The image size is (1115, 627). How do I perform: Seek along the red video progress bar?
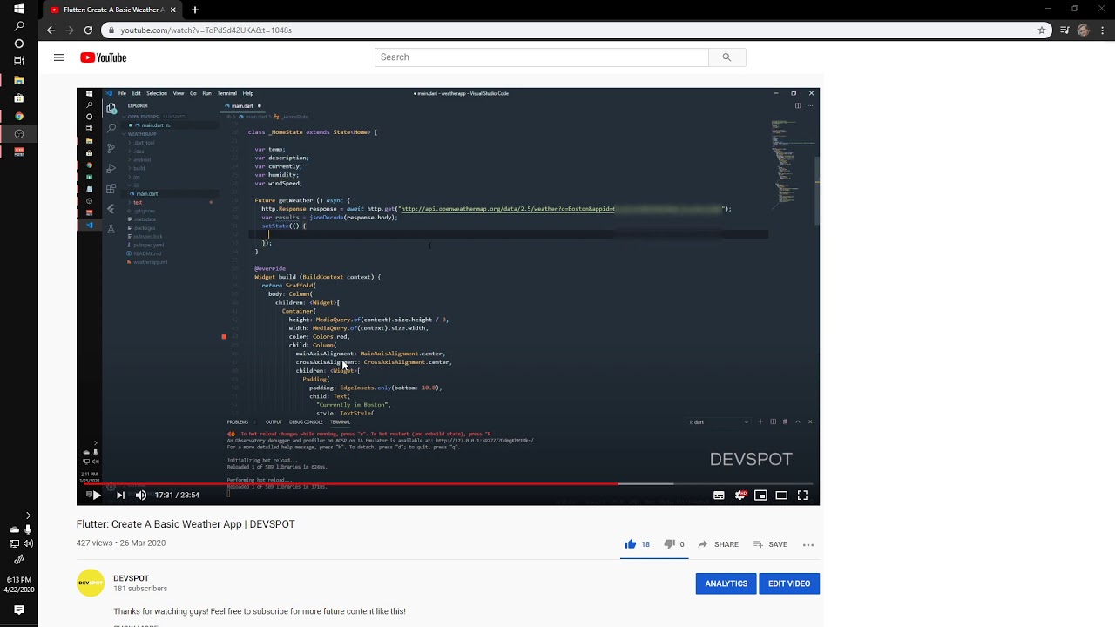(449, 483)
